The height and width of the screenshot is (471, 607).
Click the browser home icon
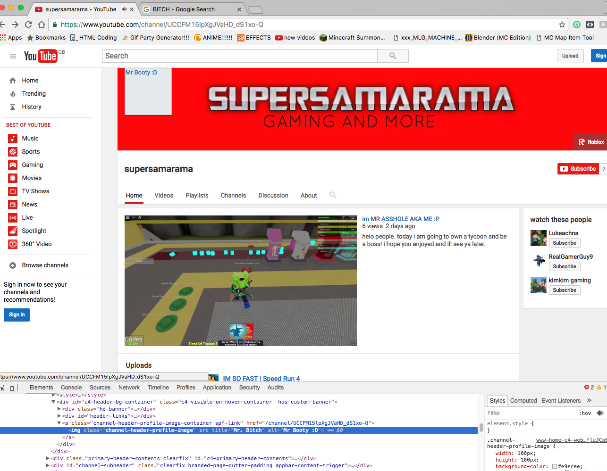(42, 25)
